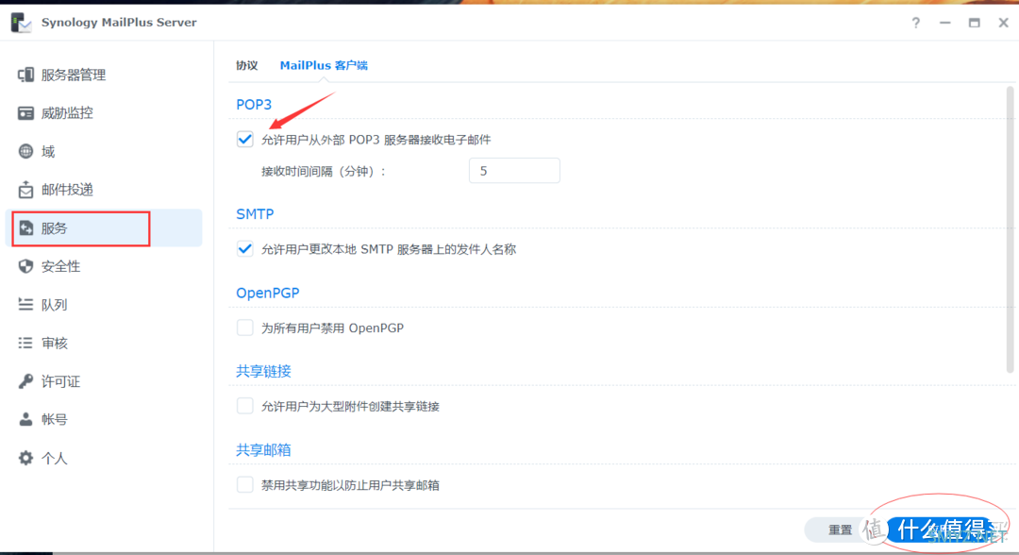Screen dimensions: 1019x555
Task: Open 邮件投递 settings
Action: [104, 190]
